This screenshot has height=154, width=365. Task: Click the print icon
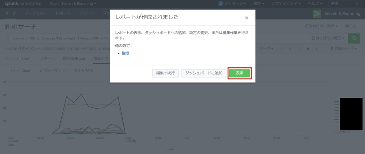308,48
